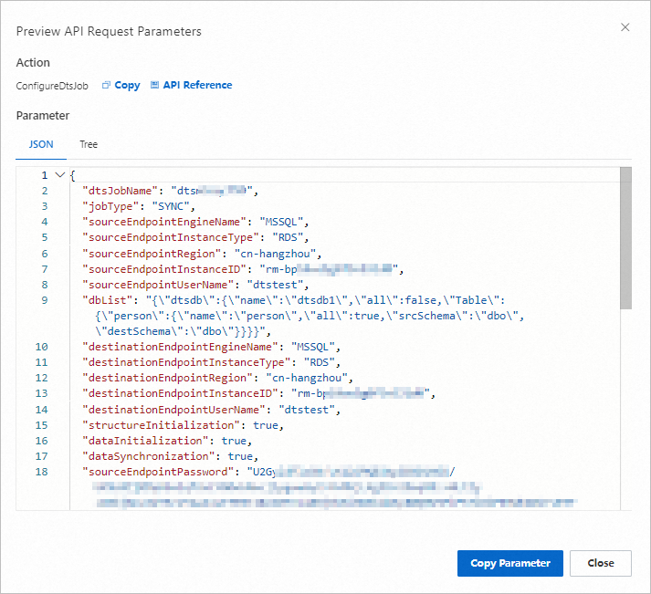Viewport: 651px width, 594px height.
Task: Click the "sourceEndpointEngineName" key
Action: (164, 222)
